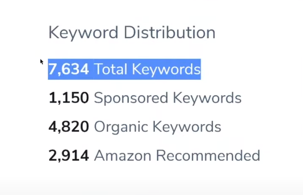Click the word Keyword in the heading
Image resolution: width=303 pixels, height=195 pixels.
[x=83, y=33]
